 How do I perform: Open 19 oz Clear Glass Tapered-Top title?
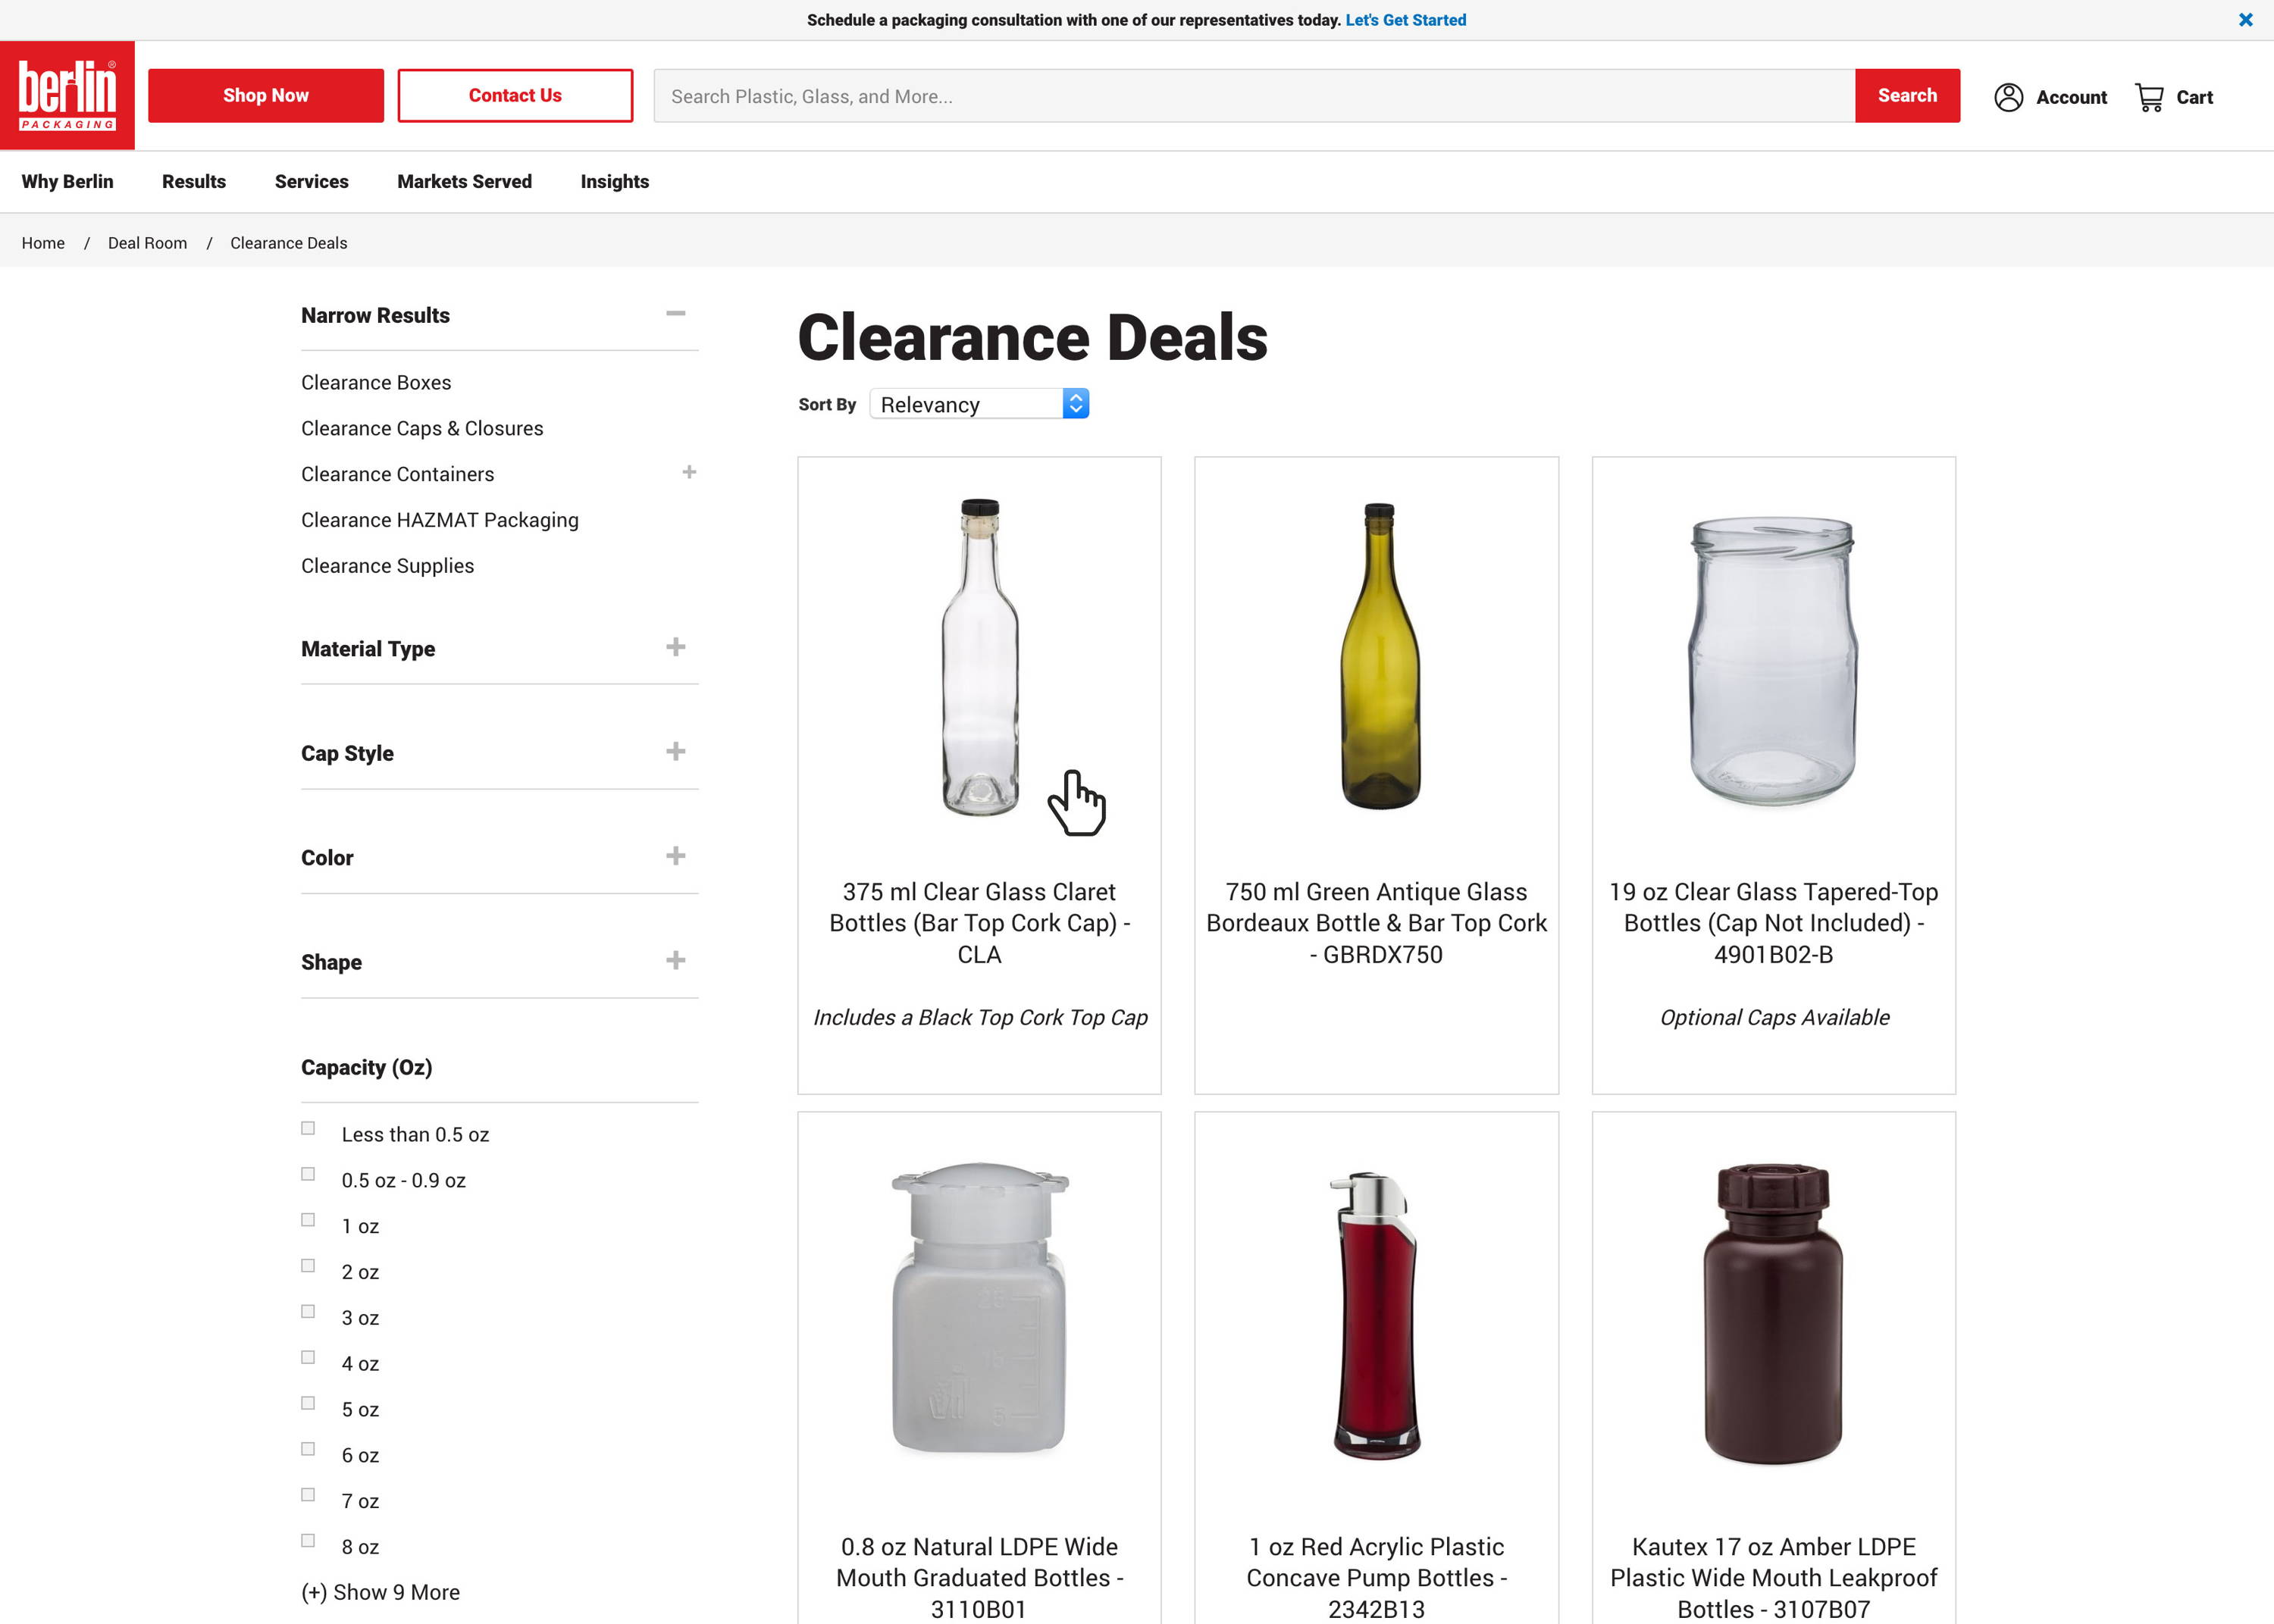[x=1773, y=923]
